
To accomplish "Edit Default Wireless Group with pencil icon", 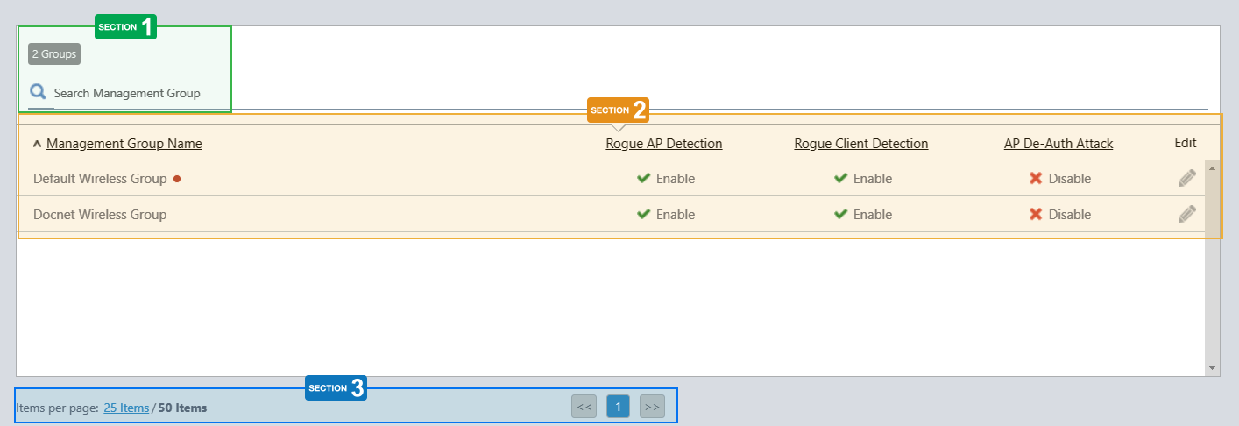I will (x=1186, y=179).
